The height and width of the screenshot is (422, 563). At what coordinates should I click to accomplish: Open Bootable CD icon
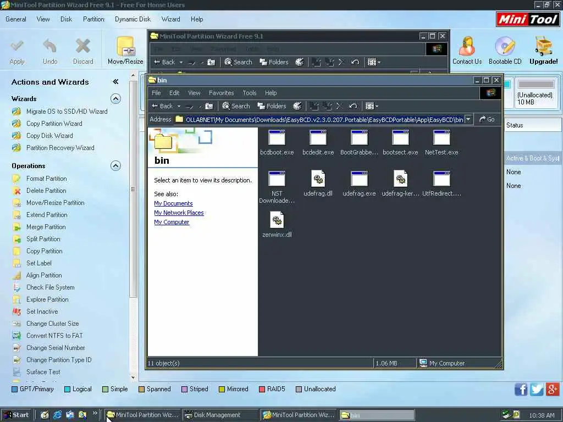(x=505, y=46)
